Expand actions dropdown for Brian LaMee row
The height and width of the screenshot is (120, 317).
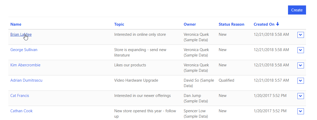301,35
